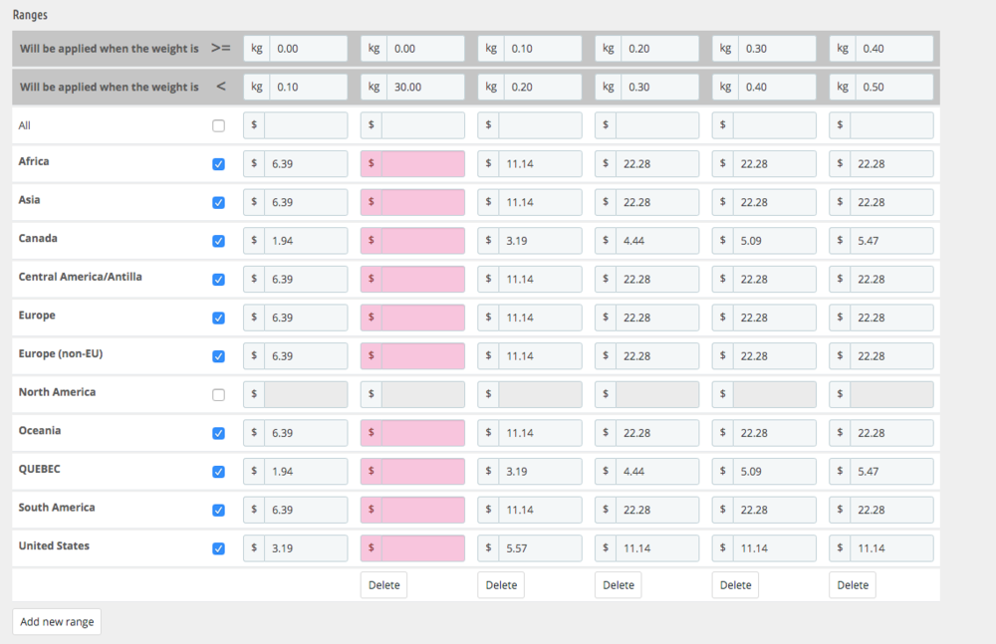Uncheck the United States checkbox

219,548
